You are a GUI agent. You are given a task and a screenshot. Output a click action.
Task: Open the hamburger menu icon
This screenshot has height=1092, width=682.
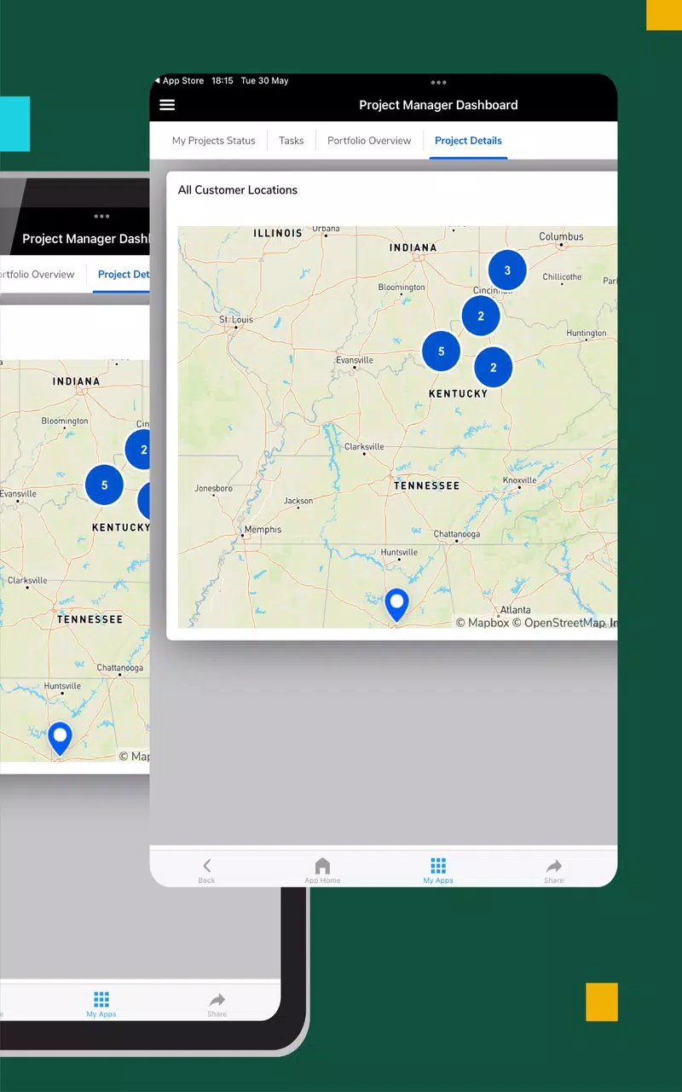tap(167, 105)
